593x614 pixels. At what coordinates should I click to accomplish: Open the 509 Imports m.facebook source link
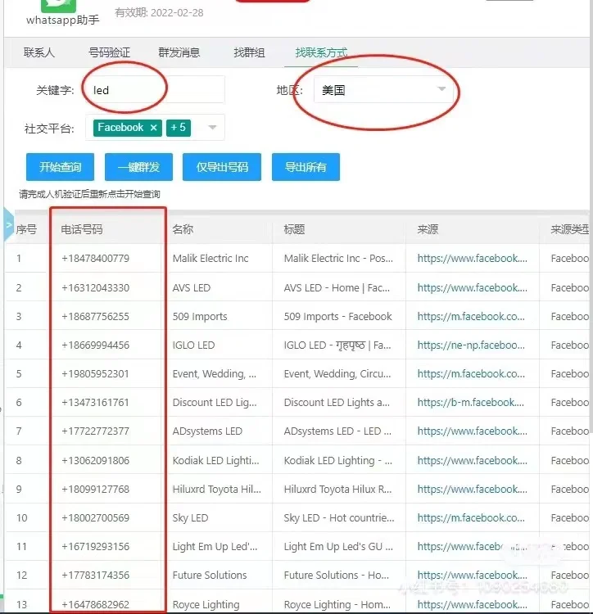click(x=471, y=316)
